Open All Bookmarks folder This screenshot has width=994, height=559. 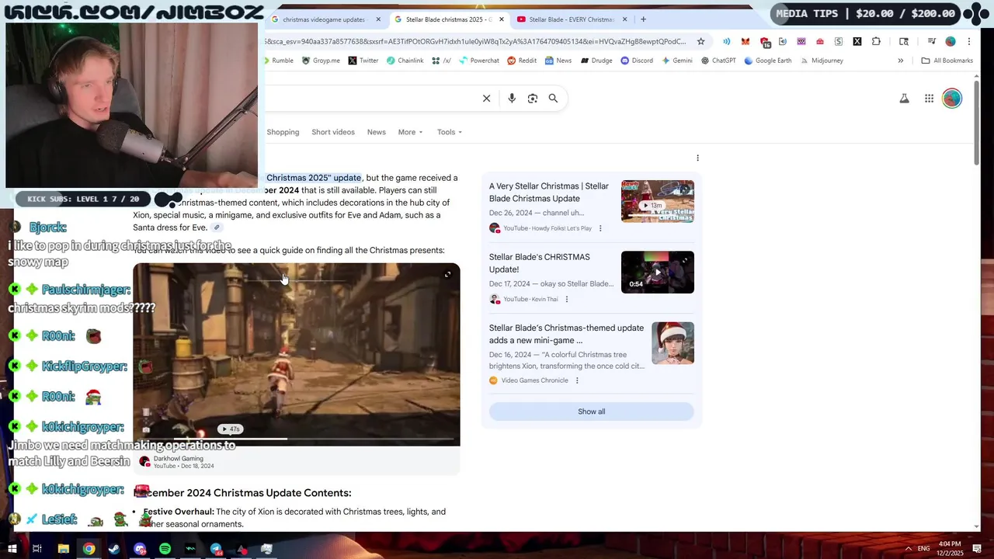coord(947,61)
